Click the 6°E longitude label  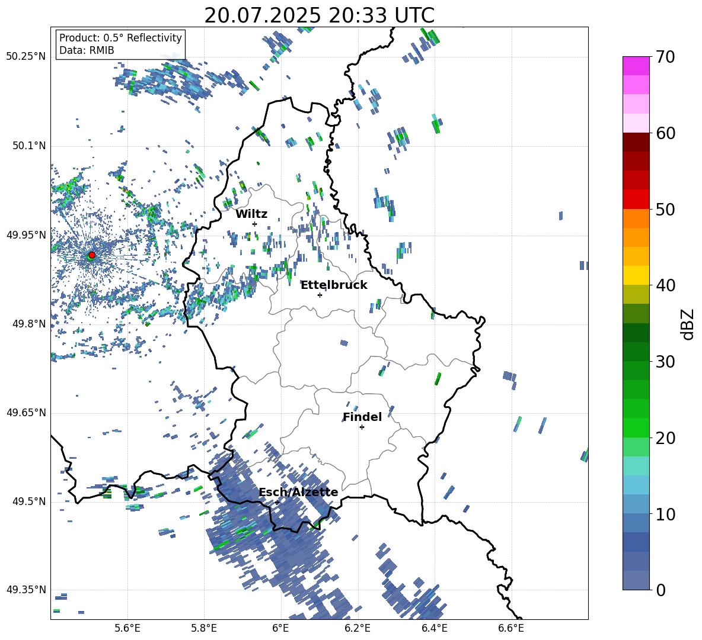pyautogui.click(x=280, y=629)
